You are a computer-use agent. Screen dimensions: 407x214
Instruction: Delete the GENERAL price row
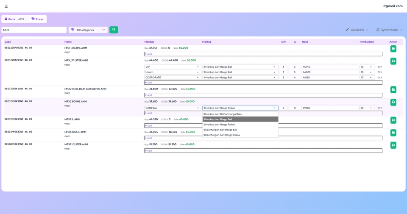(x=381, y=108)
